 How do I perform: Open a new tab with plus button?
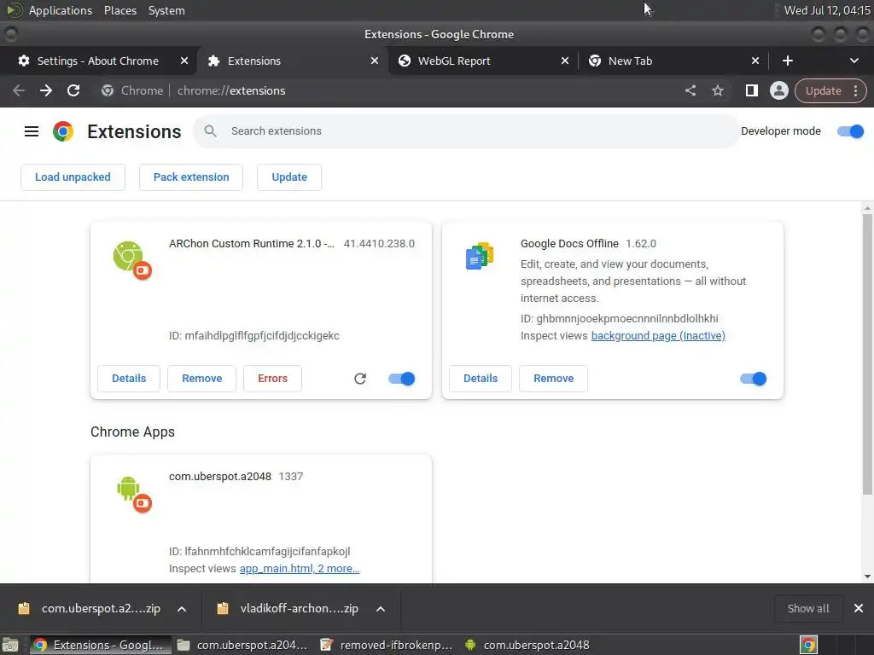pos(788,61)
